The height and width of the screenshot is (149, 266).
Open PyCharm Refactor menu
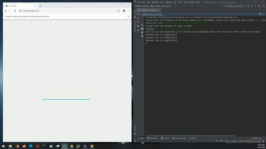coord(169,2)
